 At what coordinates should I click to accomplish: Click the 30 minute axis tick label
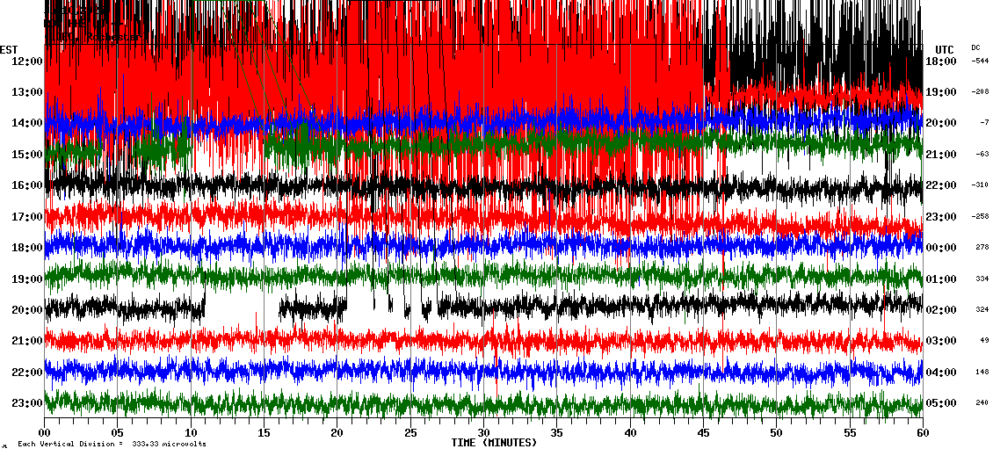click(x=483, y=433)
